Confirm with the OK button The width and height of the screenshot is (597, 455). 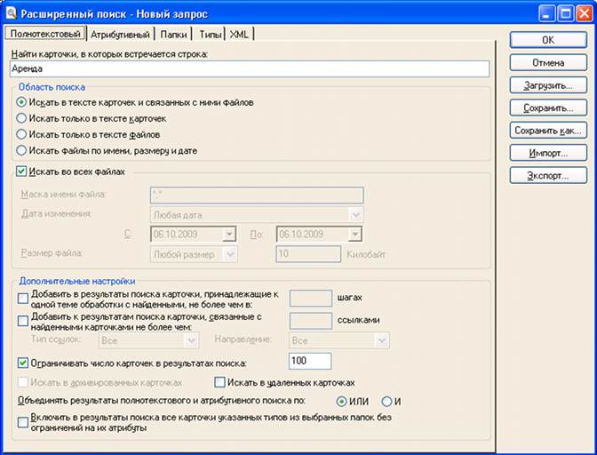[548, 40]
